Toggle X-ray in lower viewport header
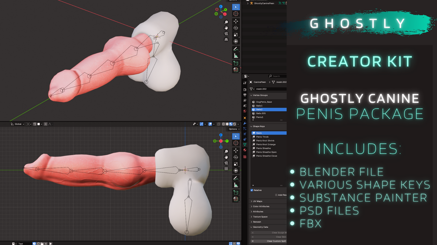 click(219, 124)
